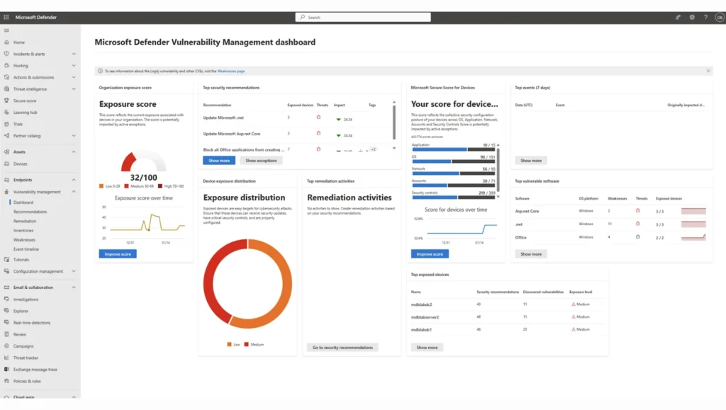Click Go to security recommendations button
726x410 pixels.
pos(342,347)
